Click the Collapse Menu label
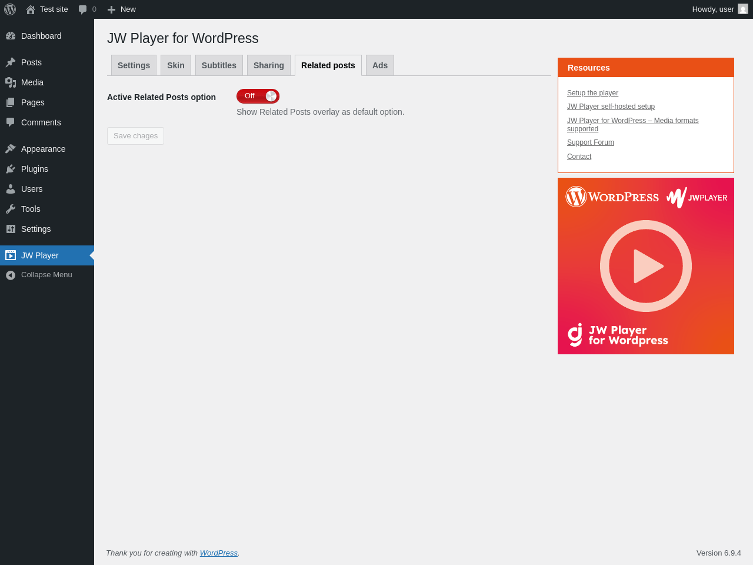753x565 pixels. point(46,275)
